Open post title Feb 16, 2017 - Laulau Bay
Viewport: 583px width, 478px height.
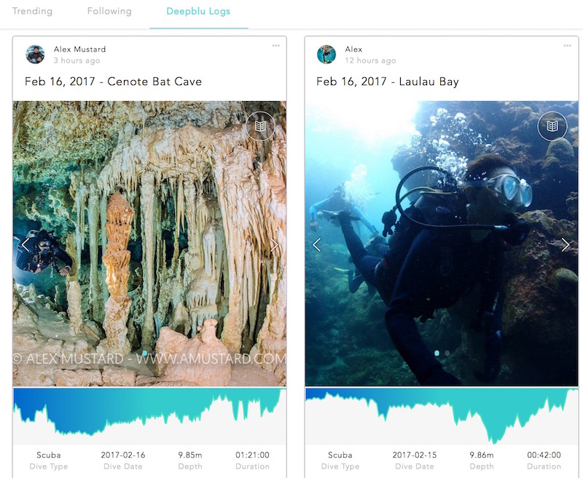coord(388,81)
